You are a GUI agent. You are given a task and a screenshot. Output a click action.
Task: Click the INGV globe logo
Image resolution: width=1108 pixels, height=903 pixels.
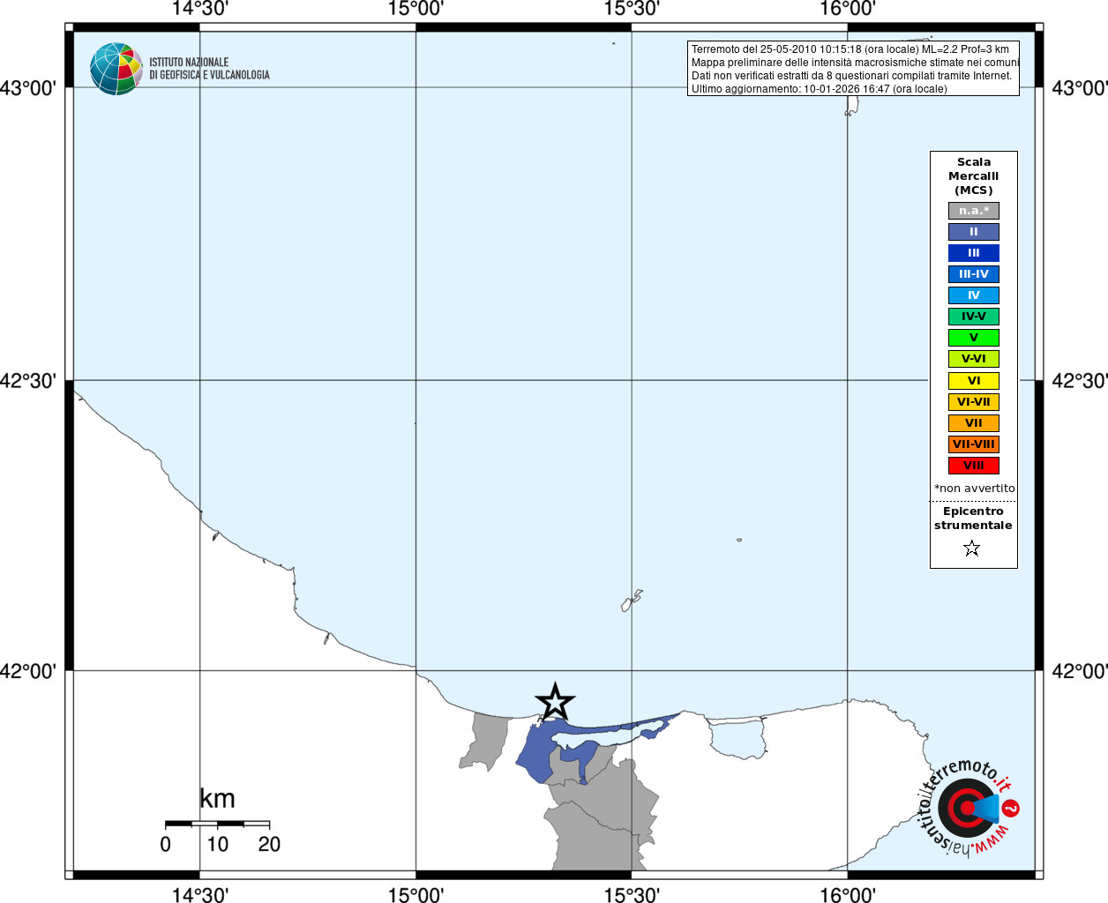coord(116,69)
